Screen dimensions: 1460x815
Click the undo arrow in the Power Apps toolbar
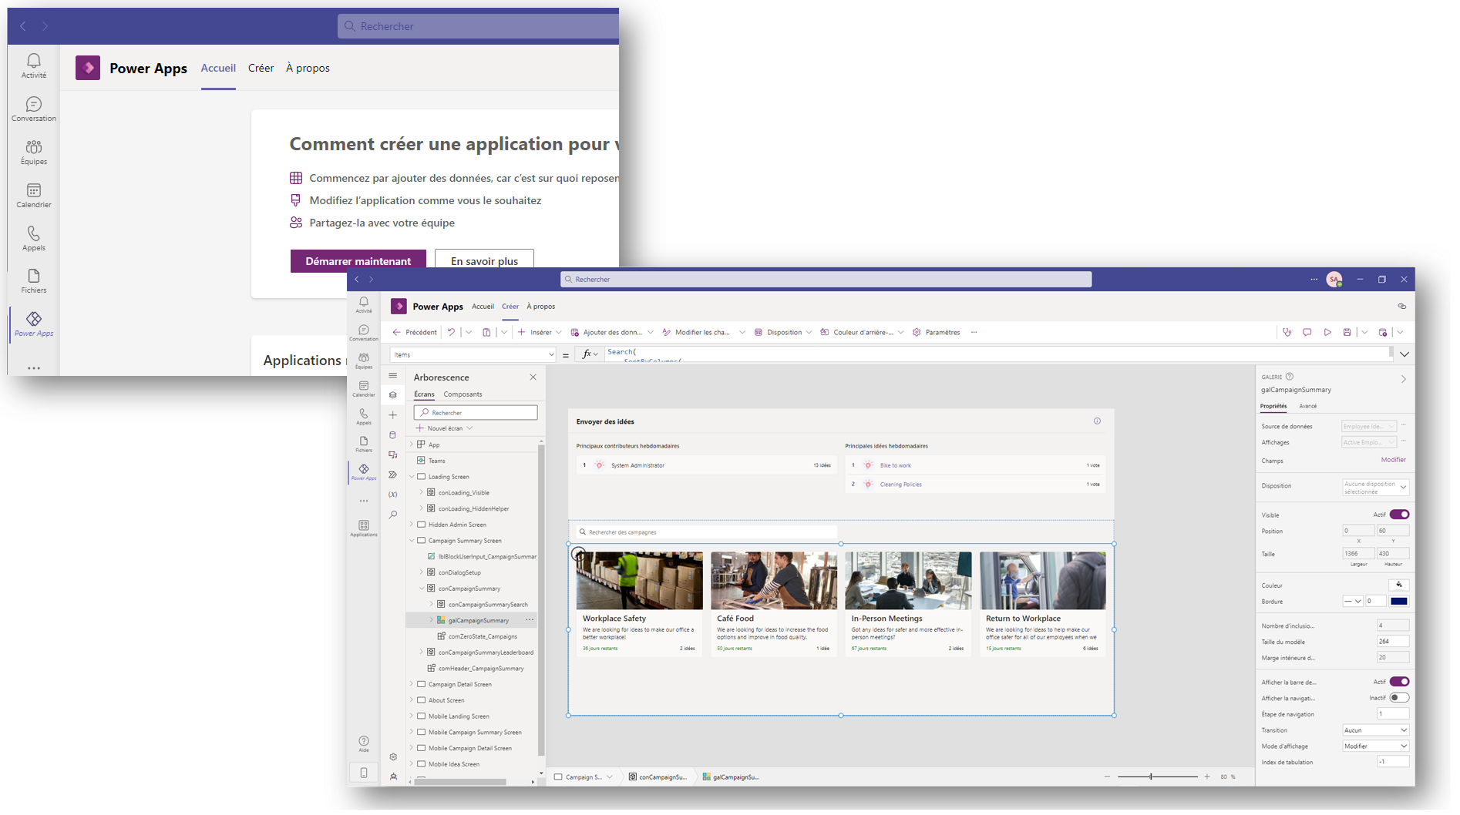point(452,332)
